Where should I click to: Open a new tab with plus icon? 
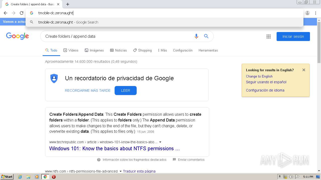pyautogui.click(x=68, y=4)
